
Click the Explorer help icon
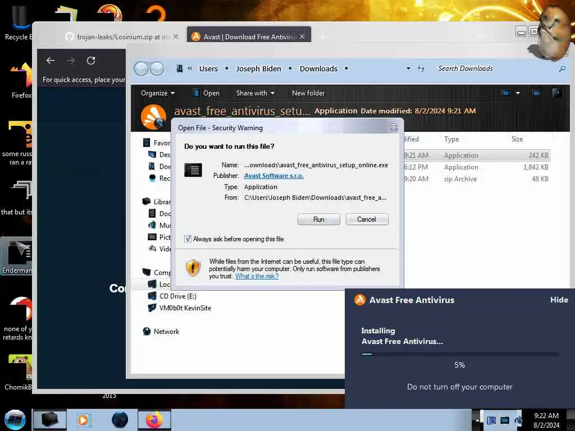[556, 93]
